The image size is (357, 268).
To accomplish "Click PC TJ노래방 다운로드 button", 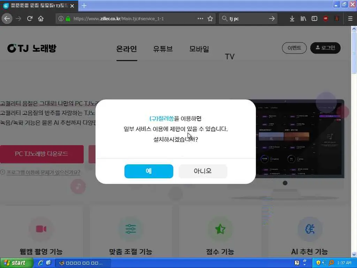I will point(42,154).
